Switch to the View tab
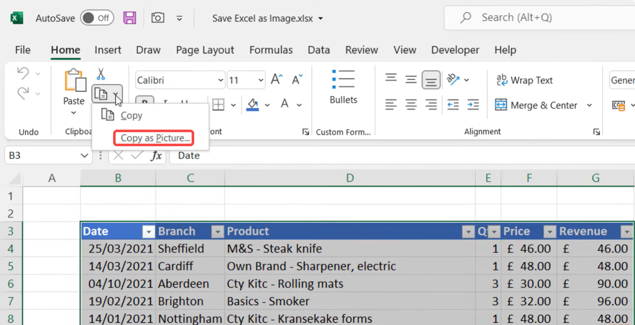Viewport: 635px width, 325px height. pos(405,50)
